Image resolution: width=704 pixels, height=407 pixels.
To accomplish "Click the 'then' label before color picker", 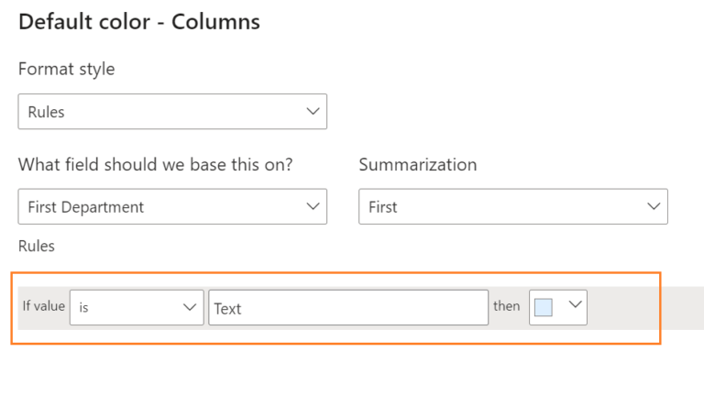I will (x=506, y=306).
